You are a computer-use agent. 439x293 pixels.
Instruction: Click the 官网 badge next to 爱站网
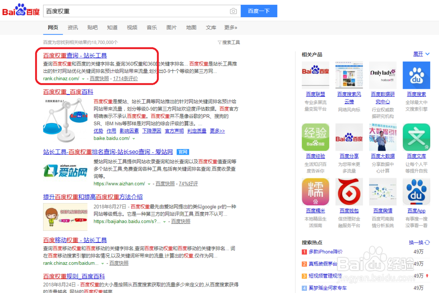(183, 152)
